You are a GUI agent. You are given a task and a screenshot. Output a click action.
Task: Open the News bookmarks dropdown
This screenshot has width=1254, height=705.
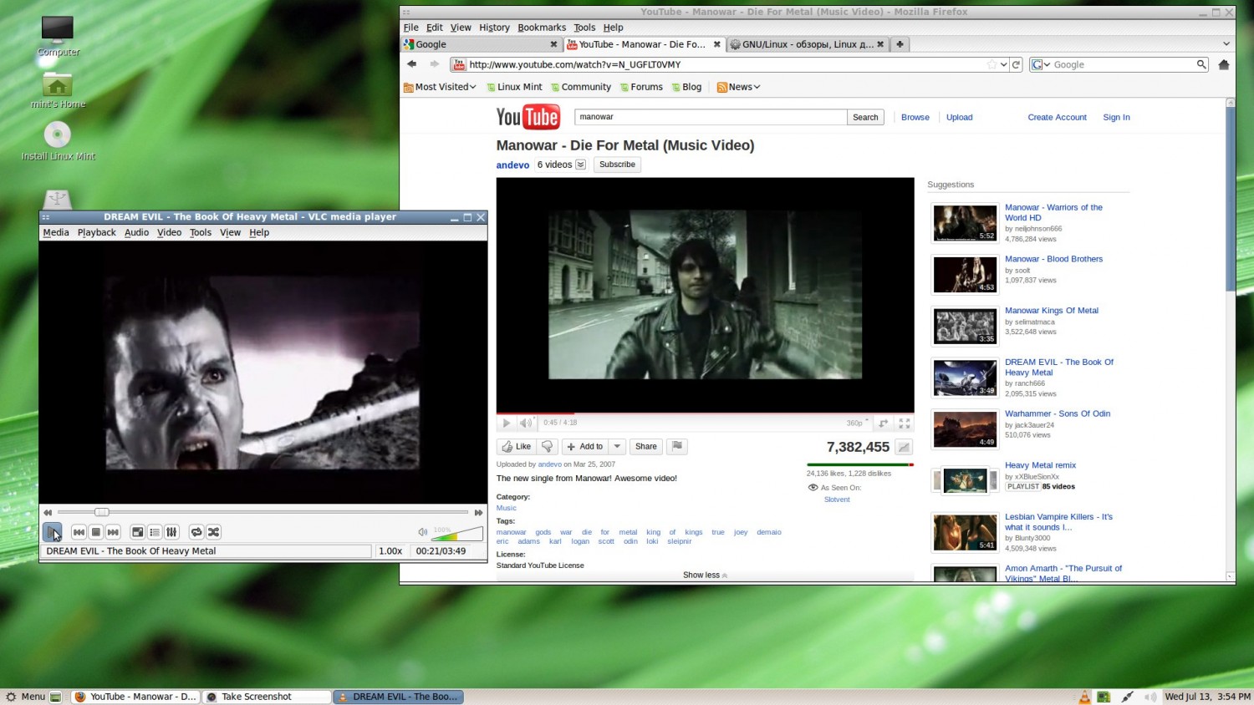click(739, 87)
